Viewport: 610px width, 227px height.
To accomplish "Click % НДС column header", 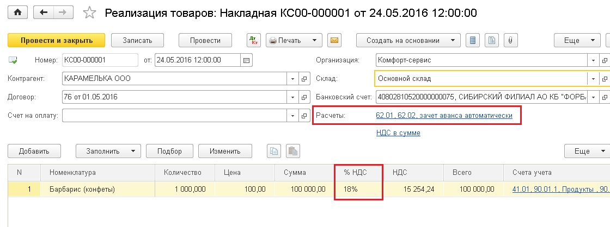I will [359, 173].
